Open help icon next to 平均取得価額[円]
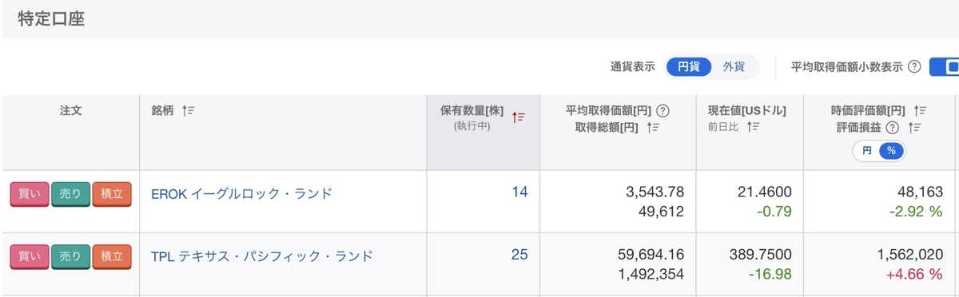The image size is (959, 297). pyautogui.click(x=663, y=111)
